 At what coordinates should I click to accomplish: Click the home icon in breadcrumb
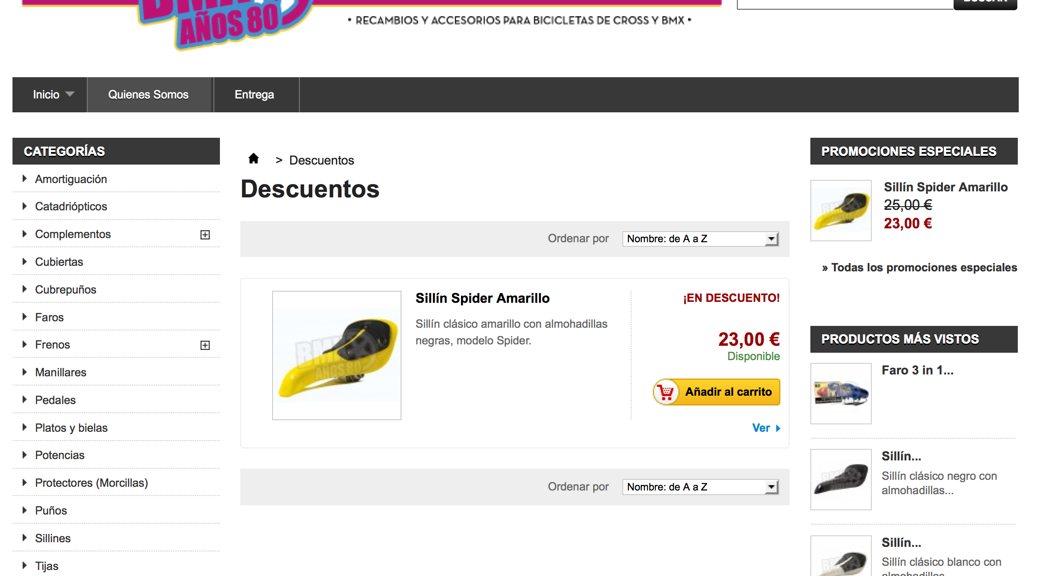[x=253, y=159]
